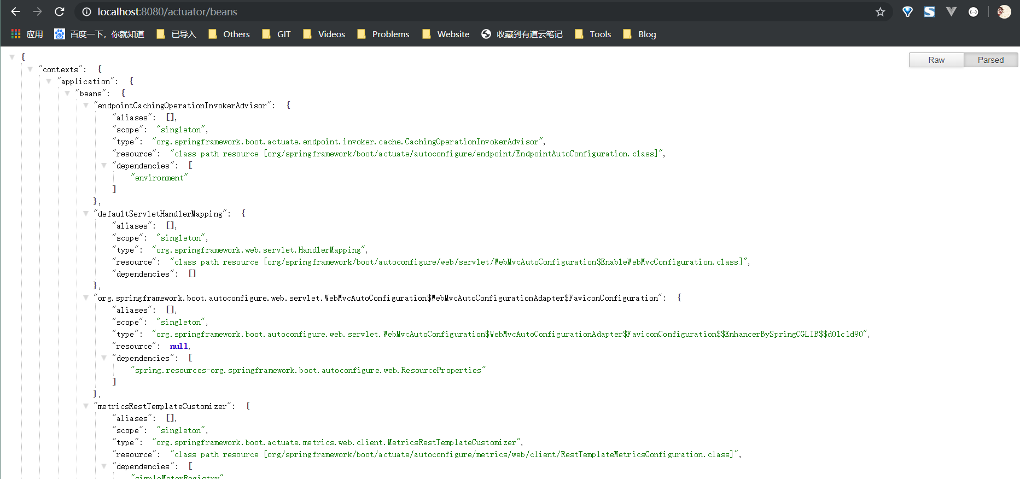
Task: Switch JSON view to Parsed
Action: click(x=990, y=60)
